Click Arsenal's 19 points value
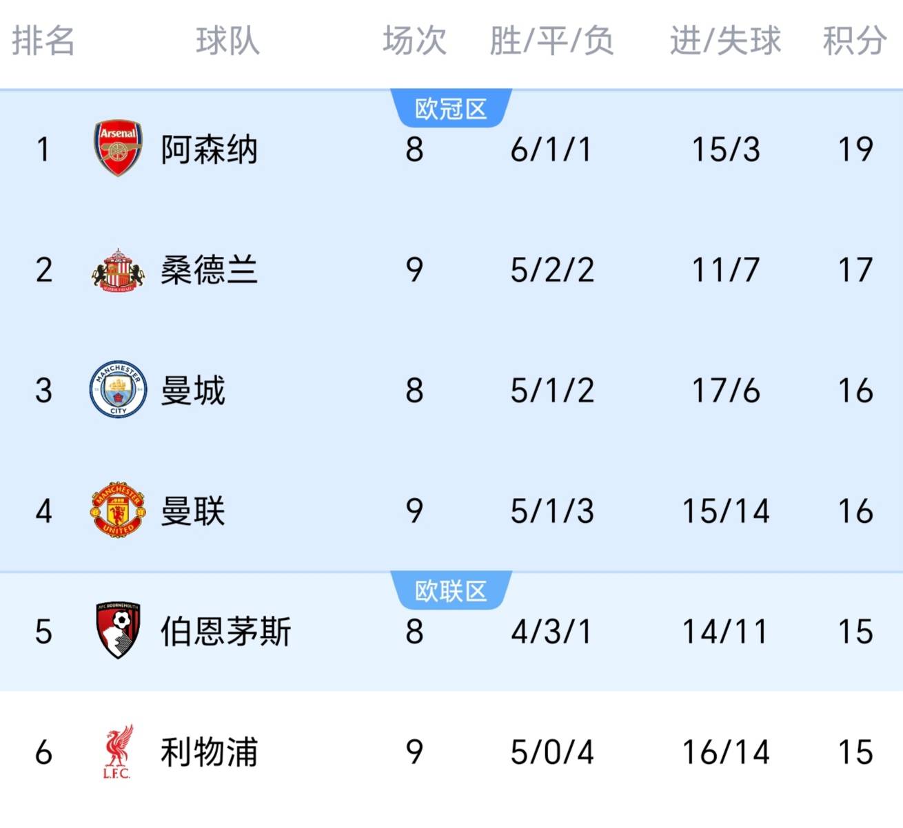This screenshot has height=828, width=903. (855, 149)
